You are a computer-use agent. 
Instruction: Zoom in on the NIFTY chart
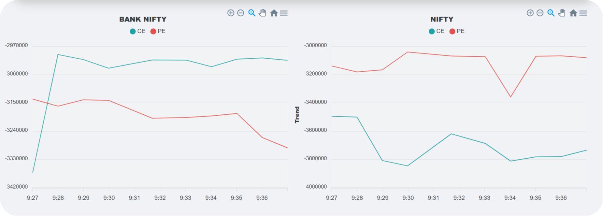pos(530,13)
